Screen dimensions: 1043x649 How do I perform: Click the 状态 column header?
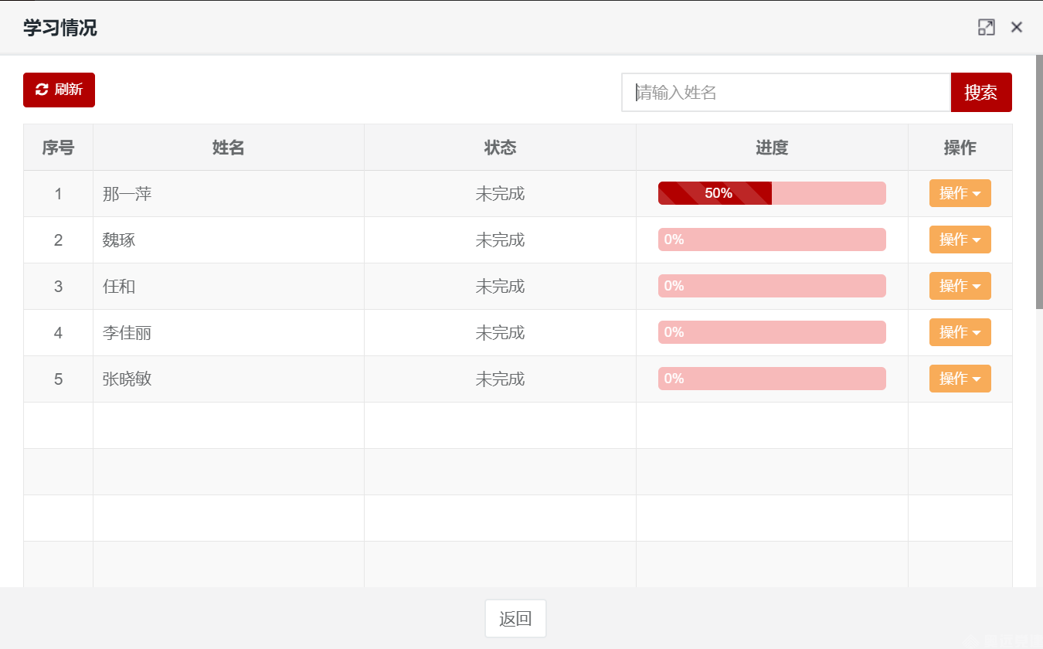(500, 148)
